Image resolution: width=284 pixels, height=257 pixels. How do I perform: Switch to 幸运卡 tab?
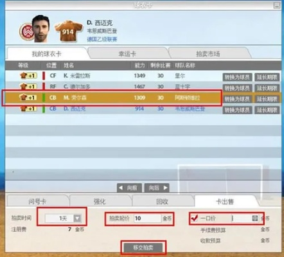click(x=127, y=54)
